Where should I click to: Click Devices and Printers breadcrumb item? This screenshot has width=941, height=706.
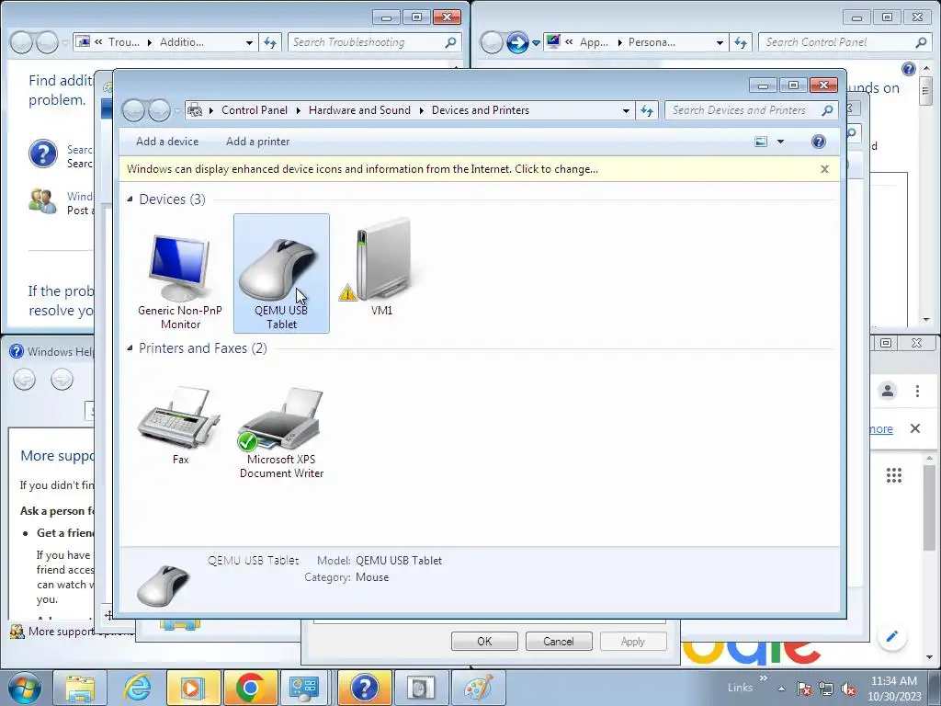pos(480,110)
